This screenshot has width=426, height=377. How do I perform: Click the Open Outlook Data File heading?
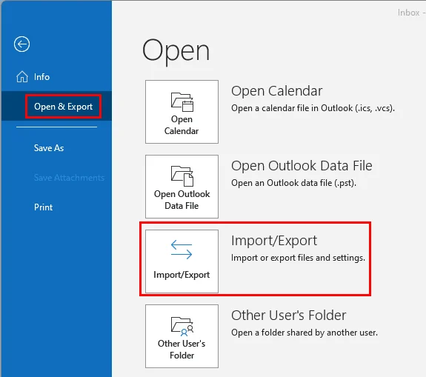coord(302,166)
